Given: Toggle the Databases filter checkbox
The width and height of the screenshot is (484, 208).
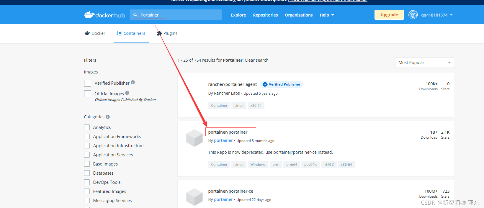Looking at the screenshot, I should 87,173.
